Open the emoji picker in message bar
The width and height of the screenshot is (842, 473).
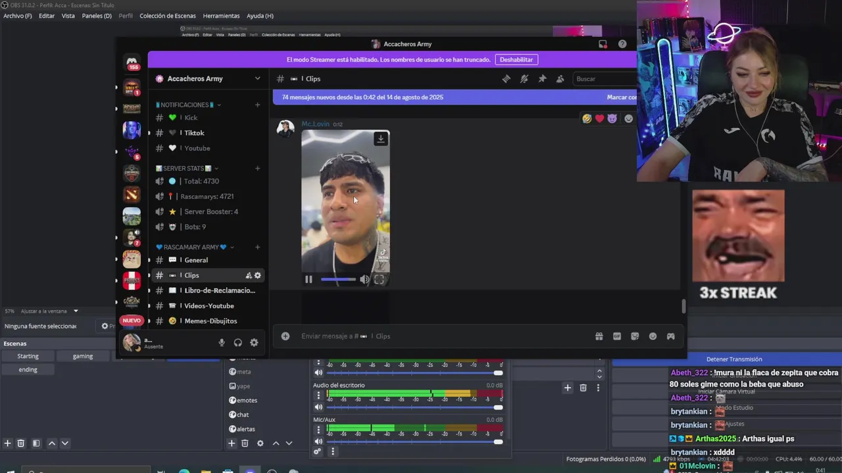tap(653, 336)
